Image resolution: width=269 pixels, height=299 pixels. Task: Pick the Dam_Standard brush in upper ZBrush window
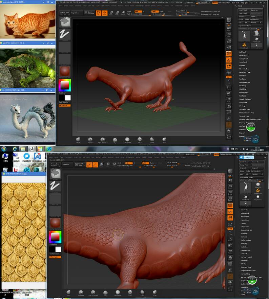pos(103,140)
